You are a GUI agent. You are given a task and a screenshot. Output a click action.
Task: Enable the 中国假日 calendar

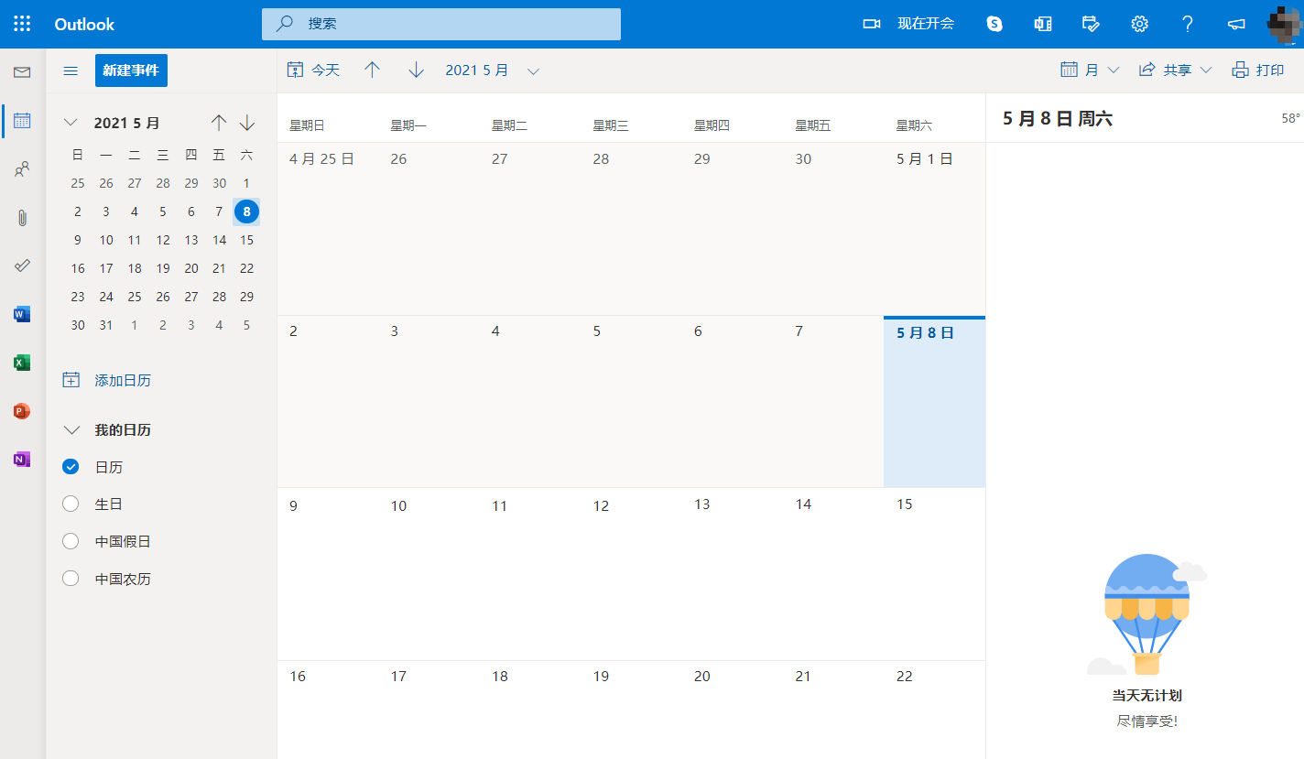click(x=71, y=542)
